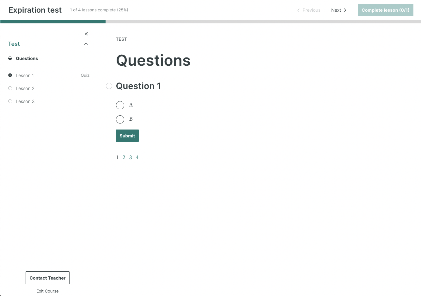Click the Question 1 heading text
Image resolution: width=421 pixels, height=296 pixels.
138,86
